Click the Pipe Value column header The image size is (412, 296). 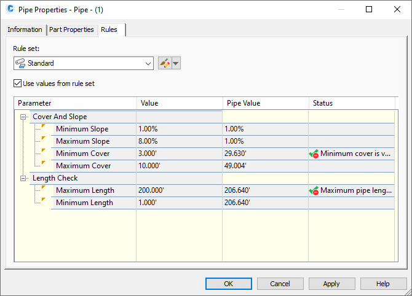click(264, 103)
